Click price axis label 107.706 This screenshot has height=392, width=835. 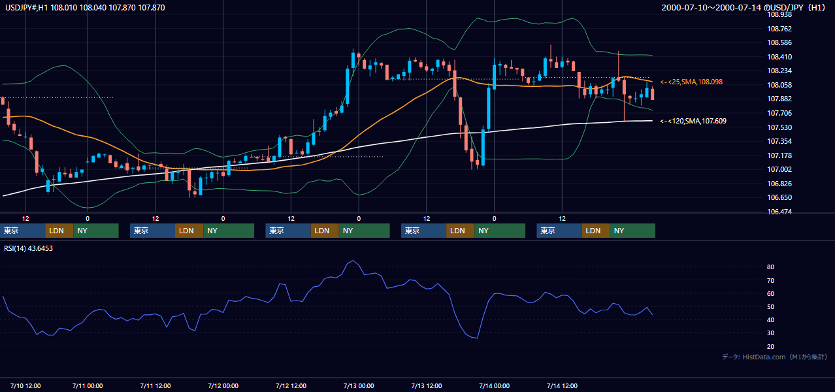(779, 113)
